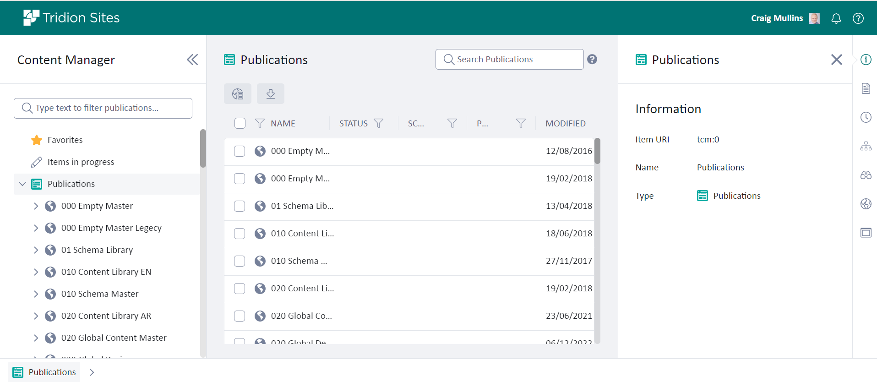Image resolution: width=877 pixels, height=382 pixels.
Task: Click the Tridion Sites logo
Action: (x=71, y=17)
